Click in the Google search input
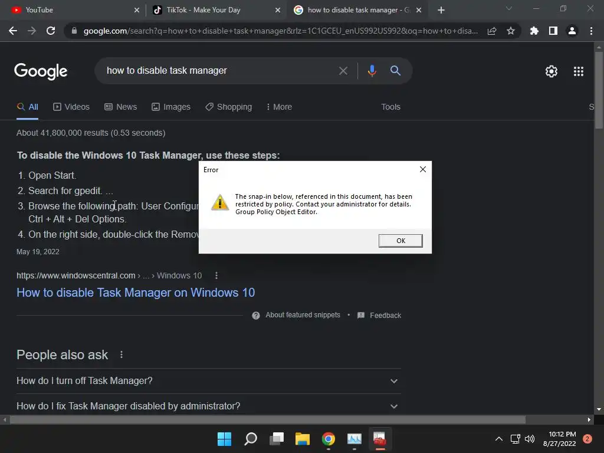The width and height of the screenshot is (604, 453). tap(219, 71)
